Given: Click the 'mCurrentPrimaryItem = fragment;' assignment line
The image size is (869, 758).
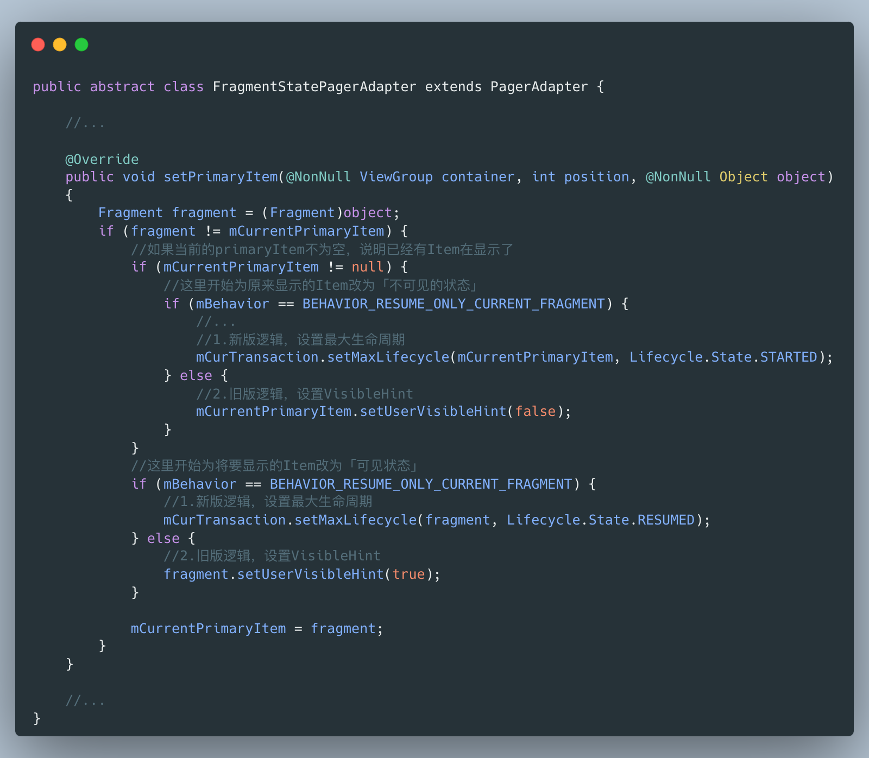Looking at the screenshot, I should point(257,629).
